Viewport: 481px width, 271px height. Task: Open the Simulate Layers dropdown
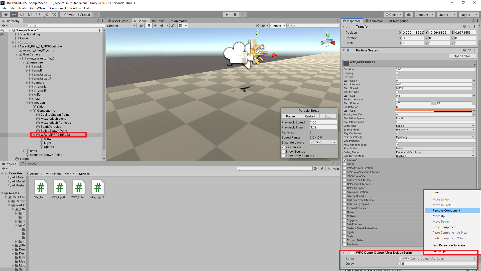click(x=323, y=142)
